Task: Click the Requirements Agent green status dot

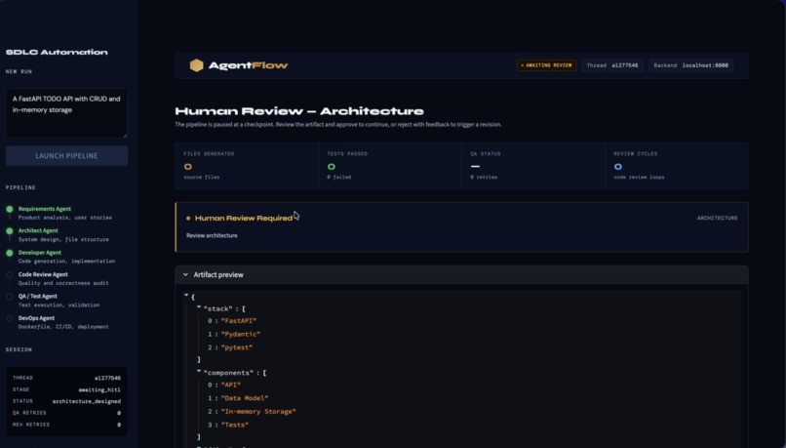Action: pyautogui.click(x=10, y=209)
